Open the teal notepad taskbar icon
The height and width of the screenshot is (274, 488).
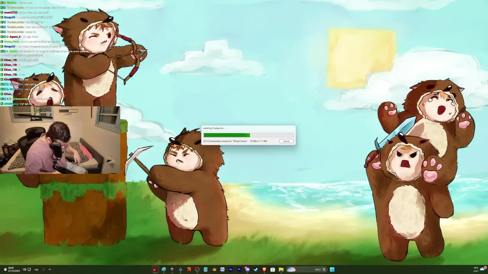(205, 269)
